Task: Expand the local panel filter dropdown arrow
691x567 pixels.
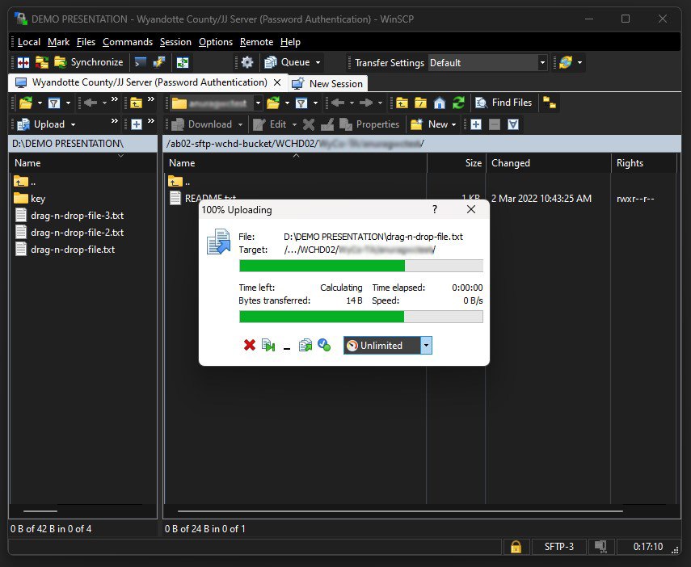Action: 68,103
